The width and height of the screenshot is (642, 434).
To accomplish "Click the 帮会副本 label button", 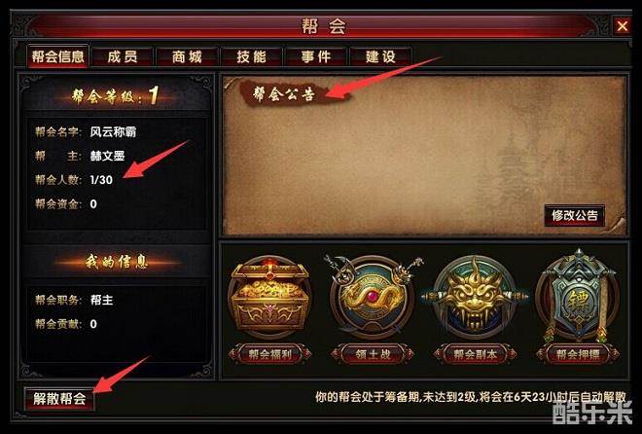I will coord(476,354).
